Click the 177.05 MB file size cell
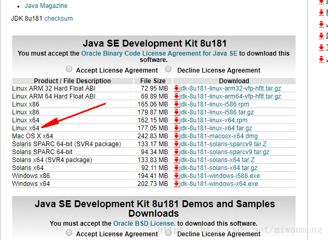The image size is (328, 240). point(153,128)
